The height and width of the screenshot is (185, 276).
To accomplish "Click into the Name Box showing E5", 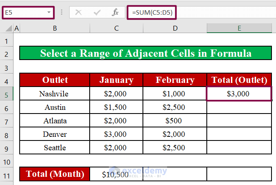I will 25,12.
